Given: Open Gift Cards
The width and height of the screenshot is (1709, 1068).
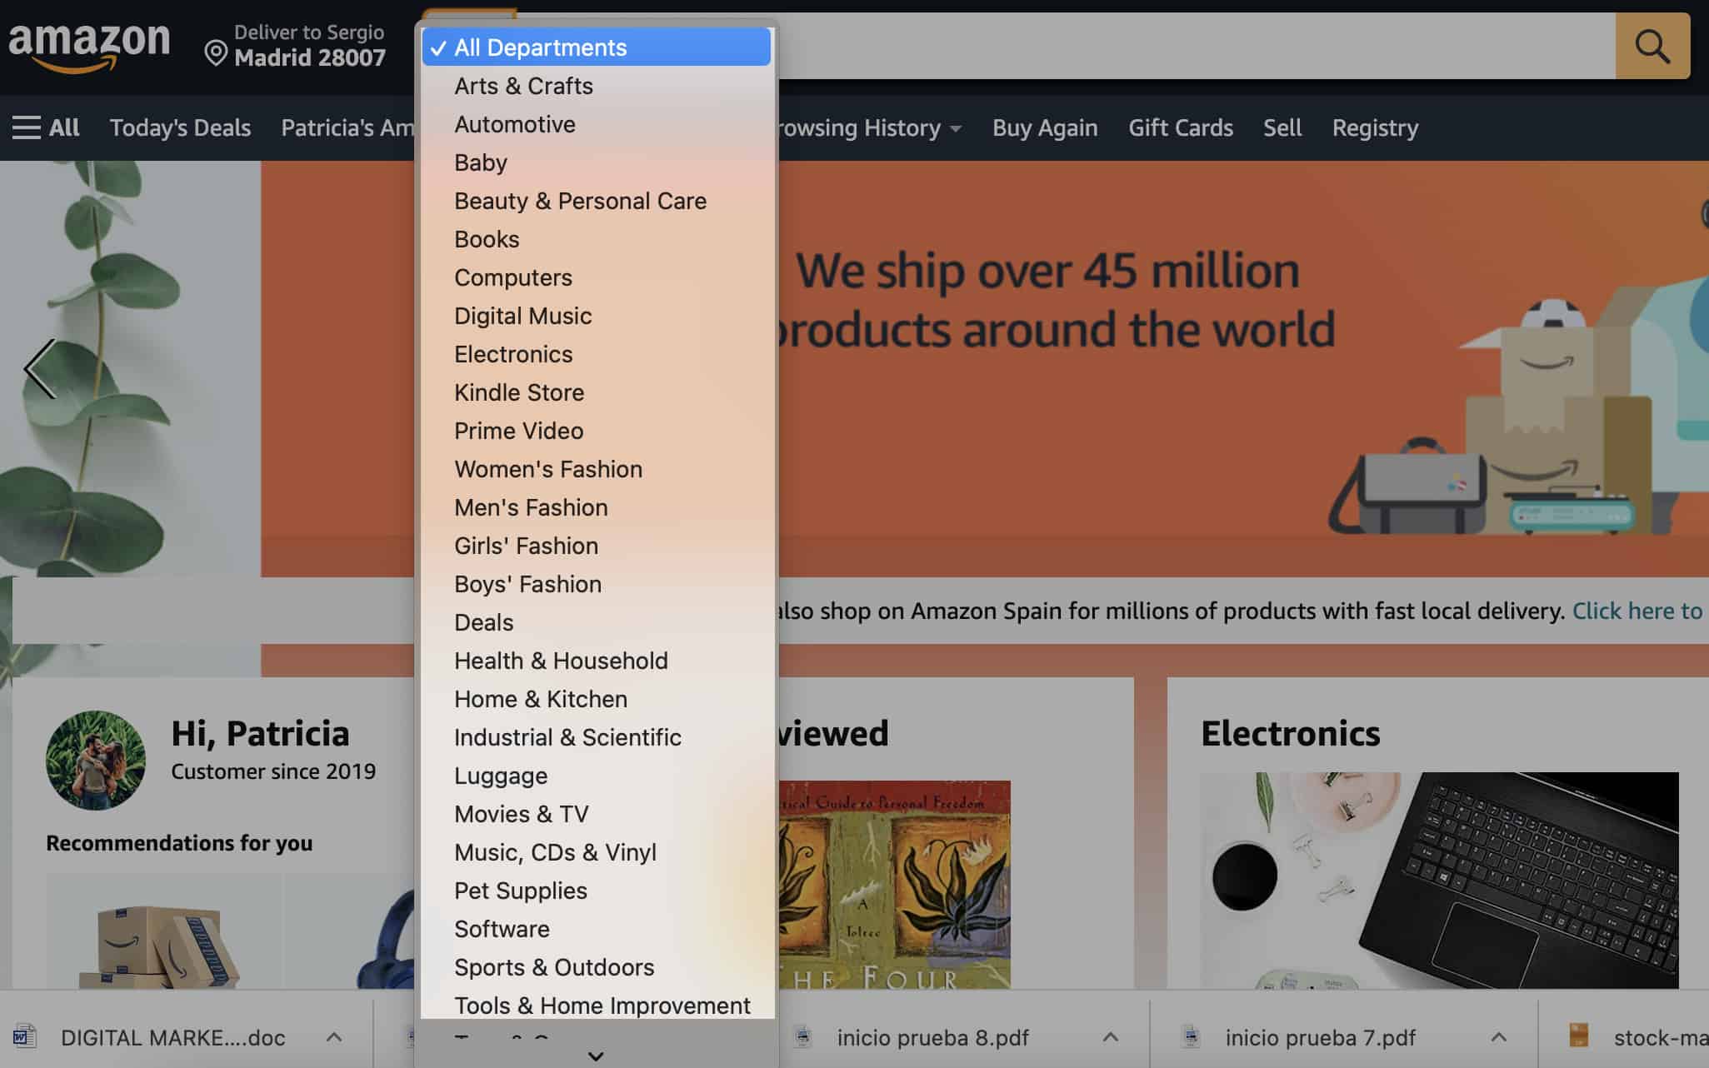Looking at the screenshot, I should tap(1180, 127).
